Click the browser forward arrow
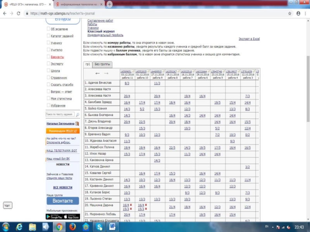 [x=12, y=14]
